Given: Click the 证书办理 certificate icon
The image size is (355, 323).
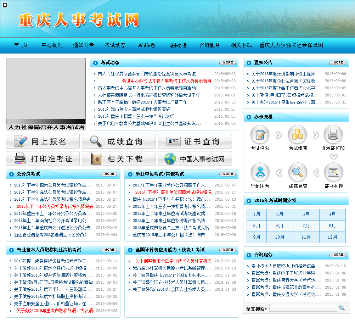Looking at the screenshot, I should click(x=333, y=172).
